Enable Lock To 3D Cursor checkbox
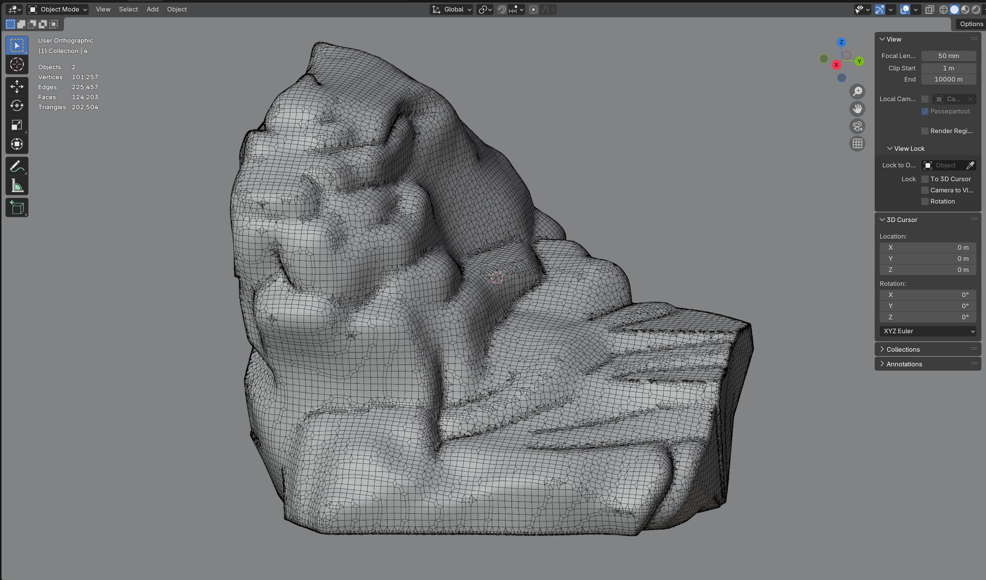Viewport: 986px width, 580px height. pyautogui.click(x=925, y=179)
